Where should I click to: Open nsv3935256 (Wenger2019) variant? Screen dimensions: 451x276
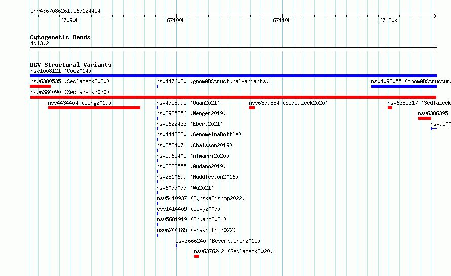(191, 113)
